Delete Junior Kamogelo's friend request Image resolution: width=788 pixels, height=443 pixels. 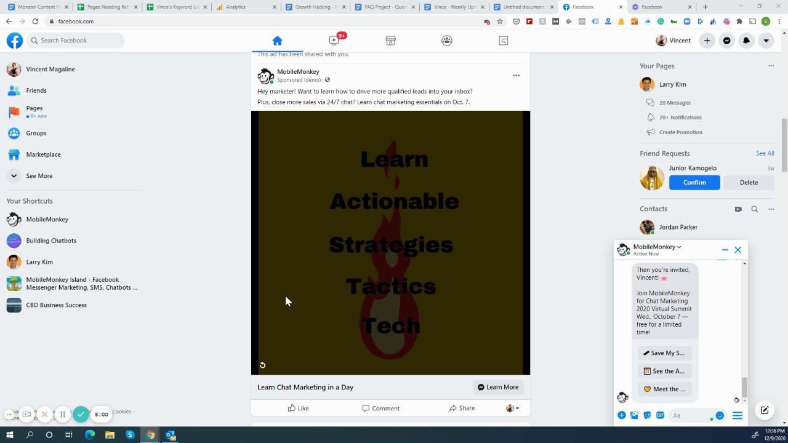(x=749, y=182)
